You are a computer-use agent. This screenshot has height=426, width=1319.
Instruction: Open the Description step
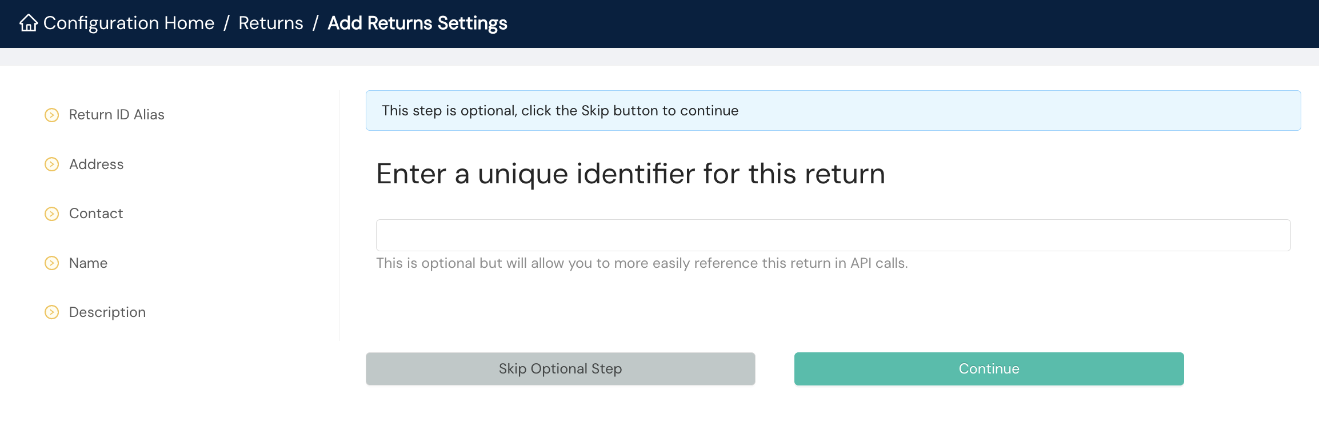[x=107, y=312]
